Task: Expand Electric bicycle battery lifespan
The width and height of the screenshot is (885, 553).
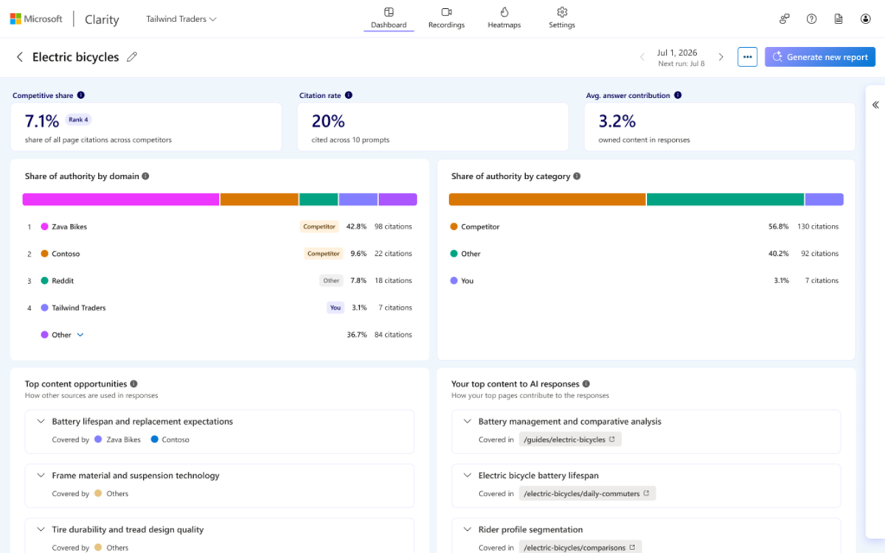Action: tap(467, 476)
